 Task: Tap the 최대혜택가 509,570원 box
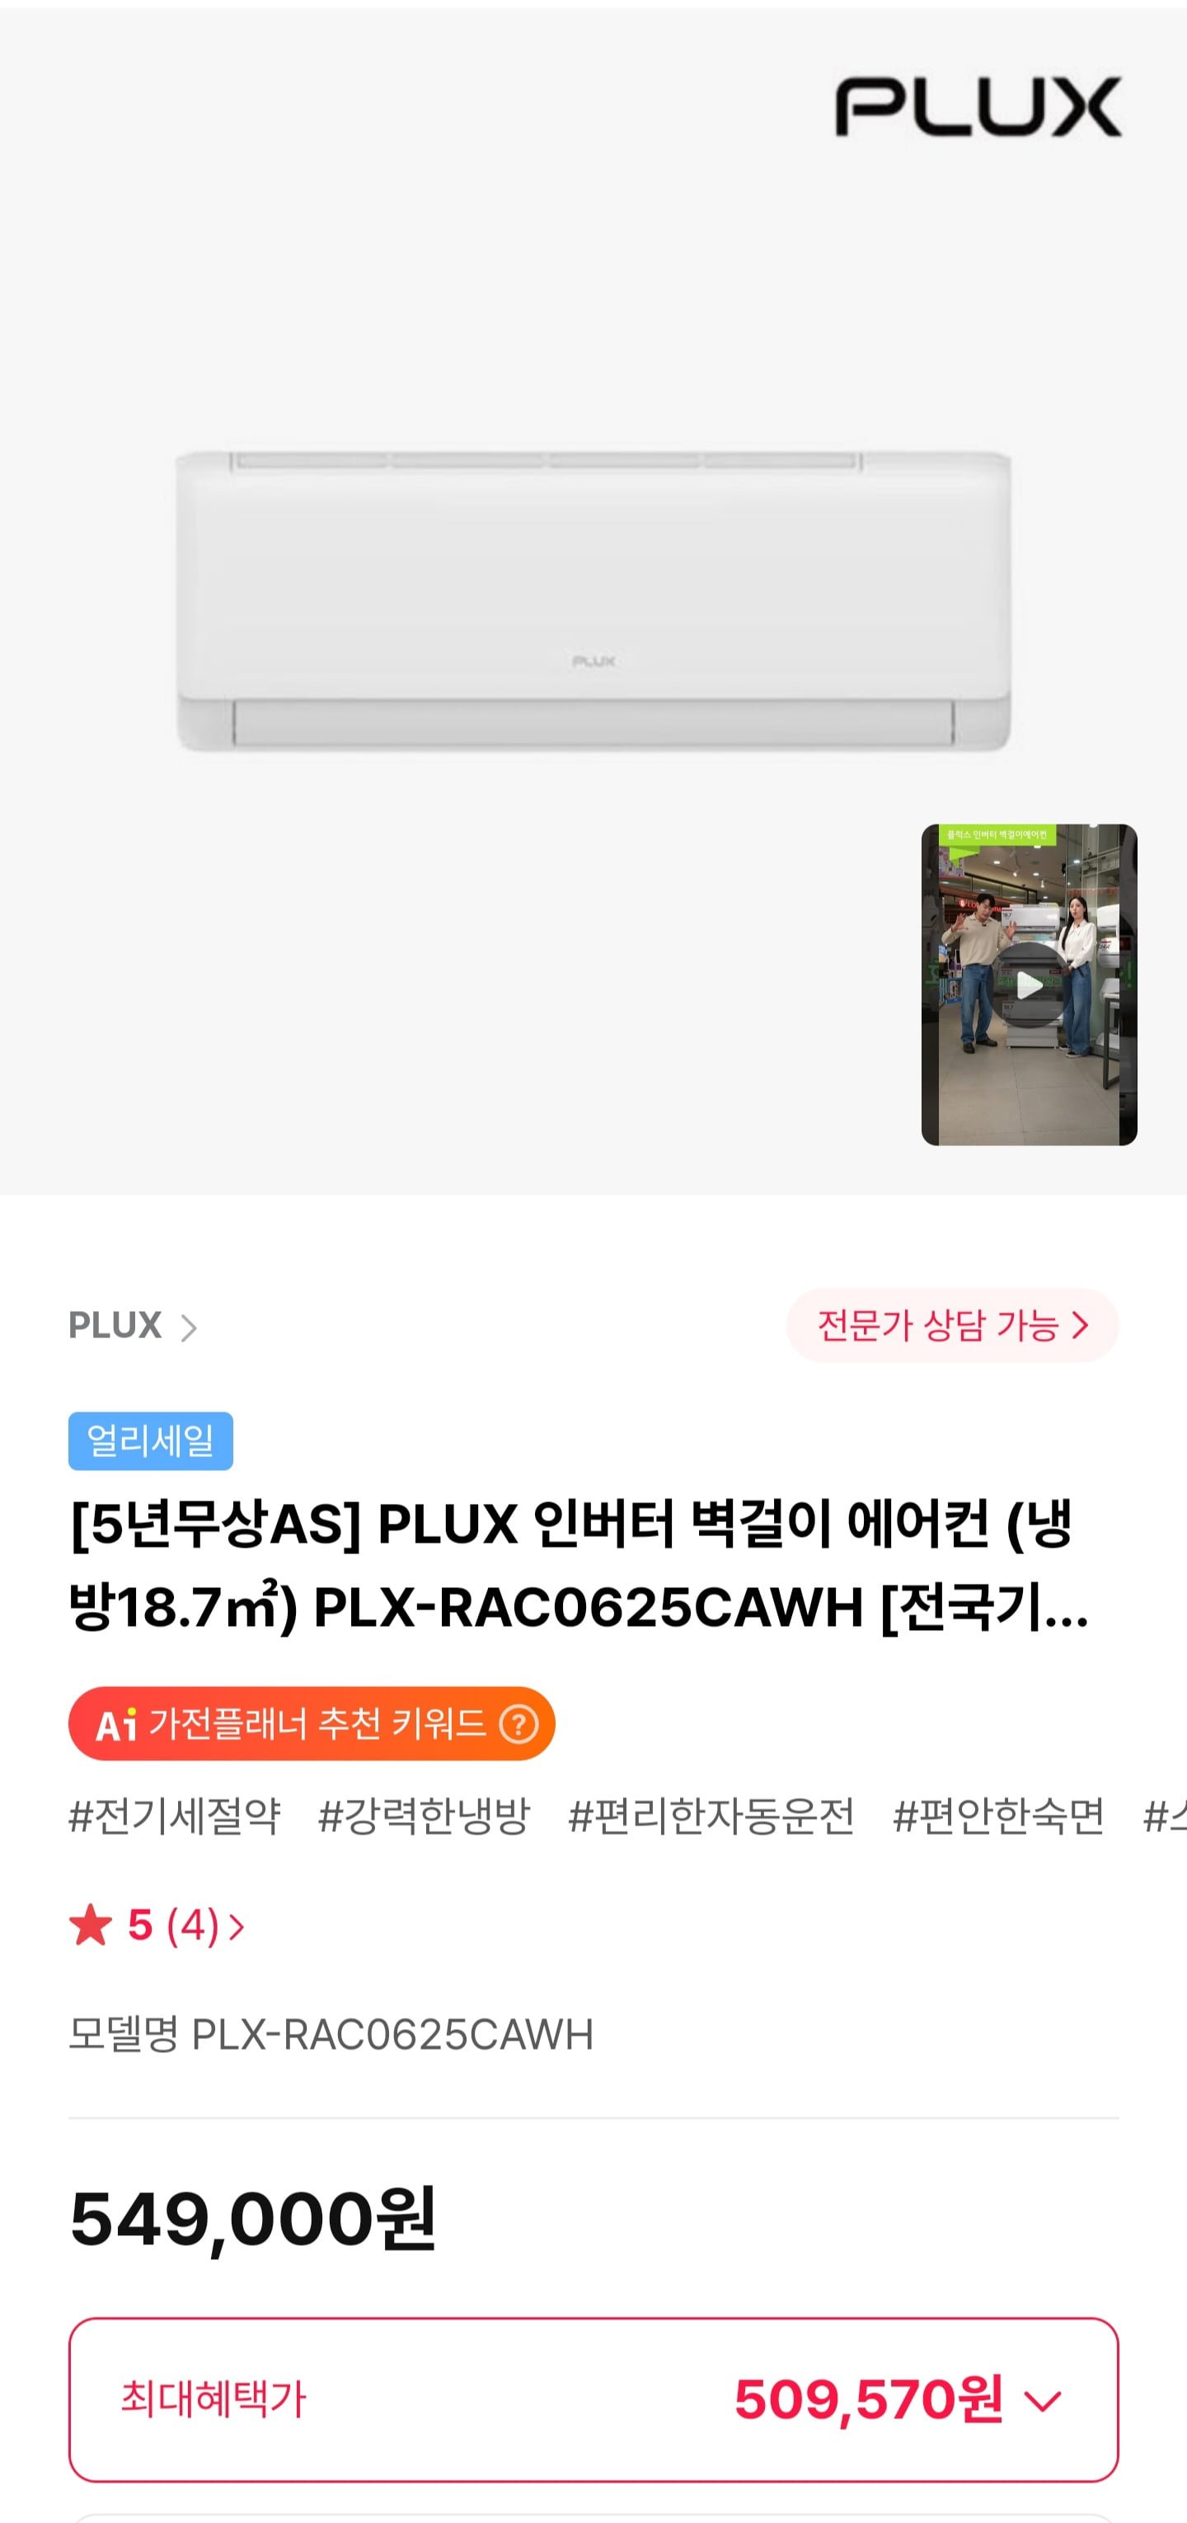click(x=593, y=2399)
